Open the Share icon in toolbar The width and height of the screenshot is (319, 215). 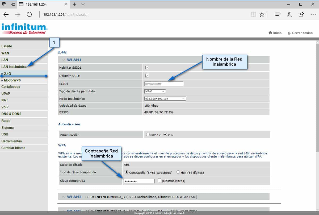[x=301, y=14]
